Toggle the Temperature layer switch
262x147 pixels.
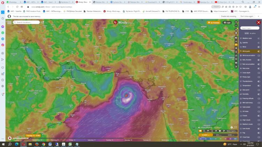pyautogui.click(x=259, y=86)
